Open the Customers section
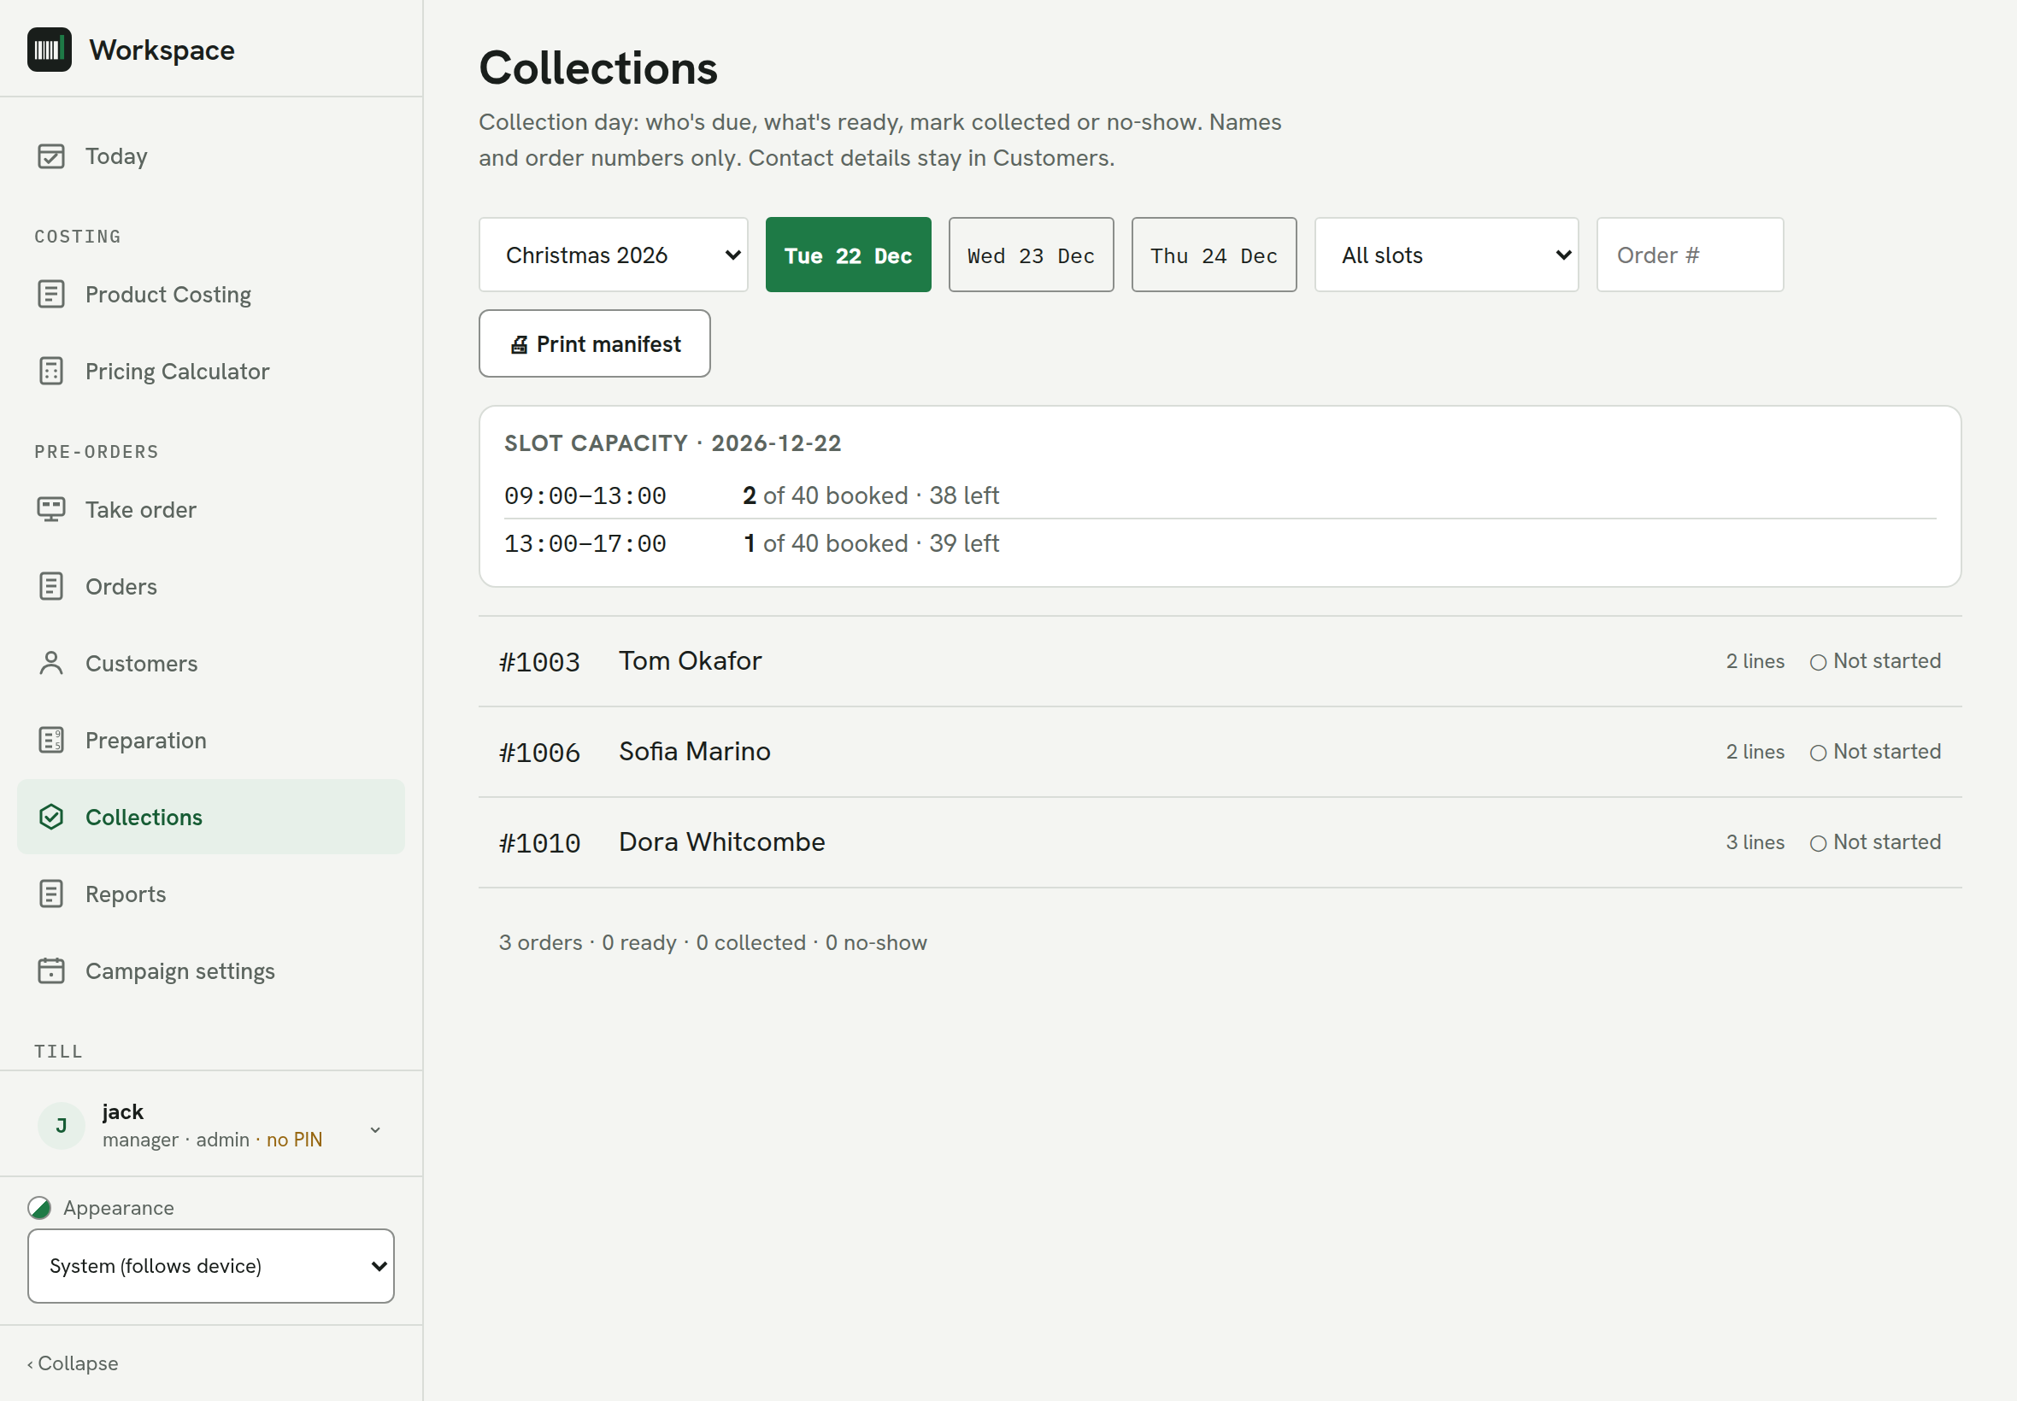2017x1401 pixels. 211,664
